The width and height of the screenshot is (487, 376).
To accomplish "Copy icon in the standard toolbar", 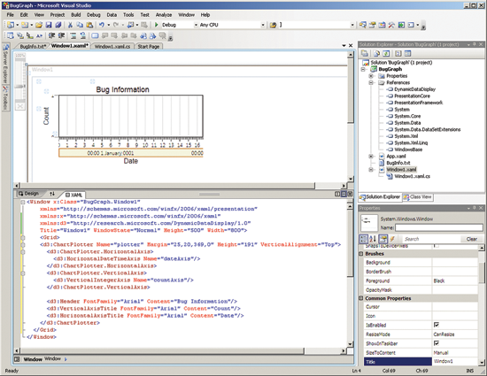I will click(x=80, y=25).
